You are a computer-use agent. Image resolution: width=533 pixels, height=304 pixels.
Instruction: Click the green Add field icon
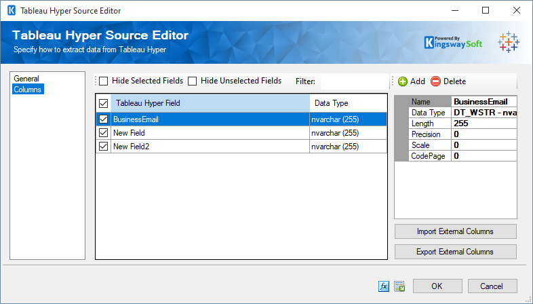(x=403, y=81)
